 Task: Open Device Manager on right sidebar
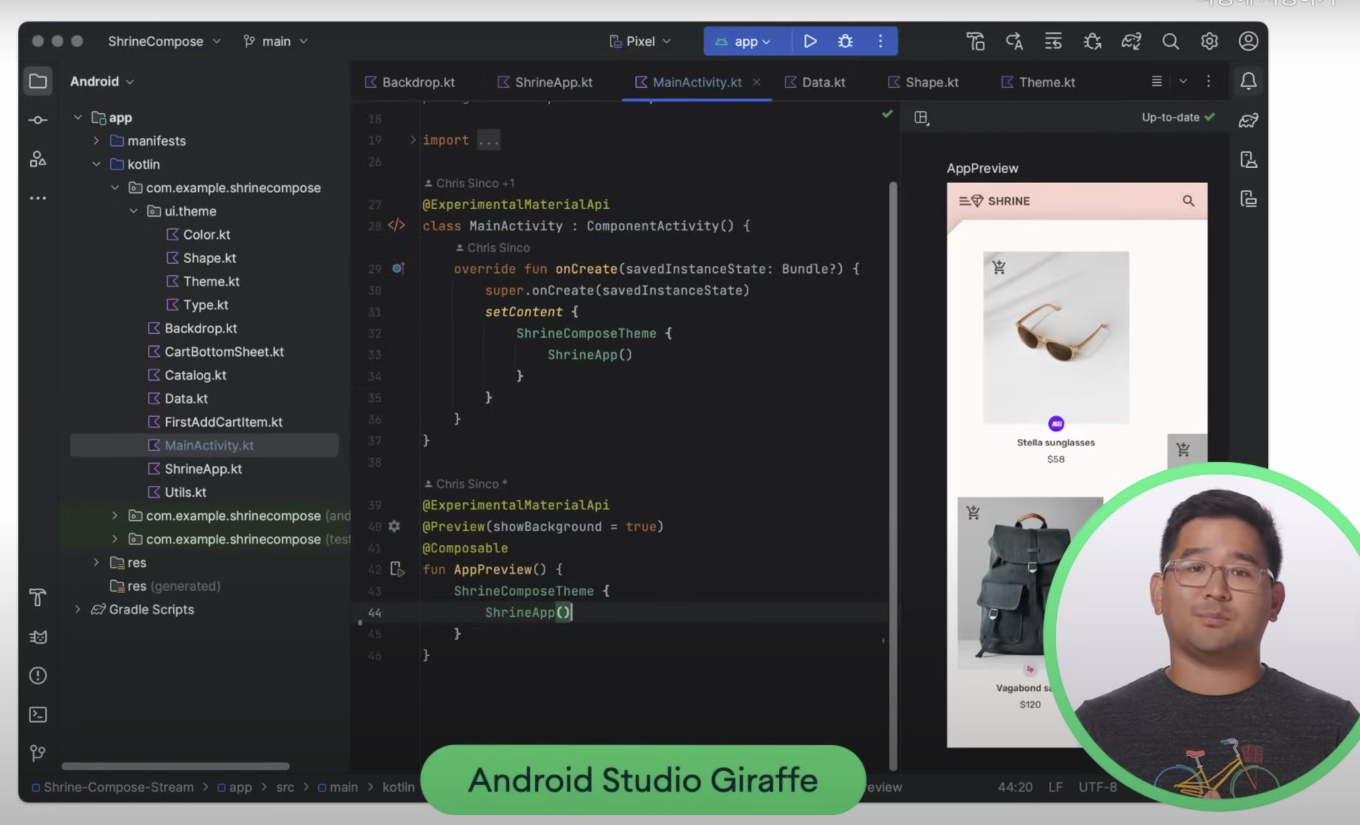pyautogui.click(x=1248, y=159)
